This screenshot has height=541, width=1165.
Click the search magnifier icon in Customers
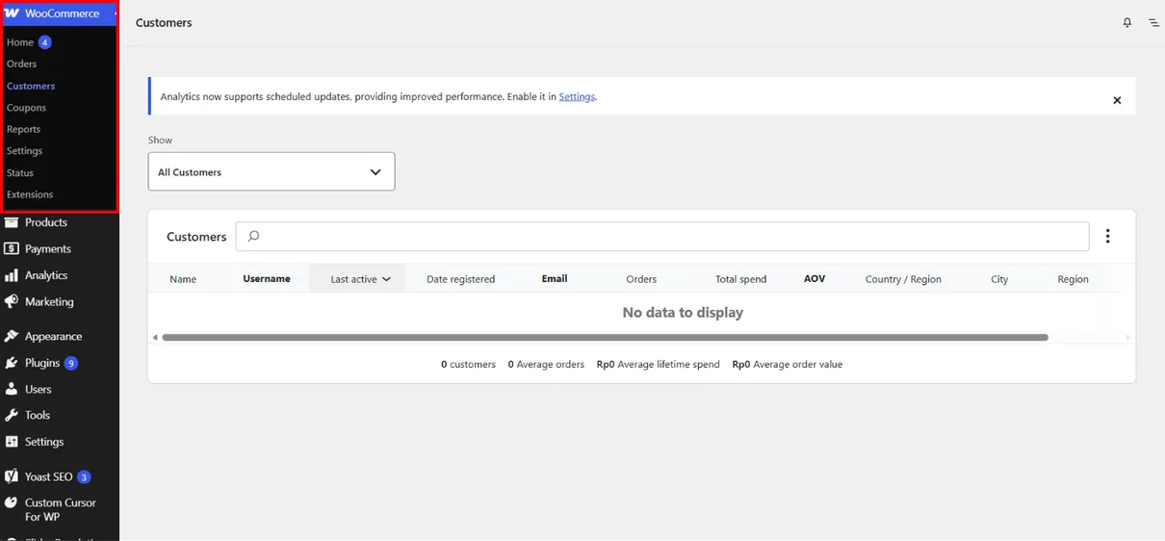tap(253, 236)
